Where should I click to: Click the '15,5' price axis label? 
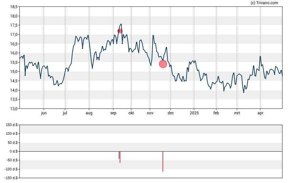click(x=14, y=62)
